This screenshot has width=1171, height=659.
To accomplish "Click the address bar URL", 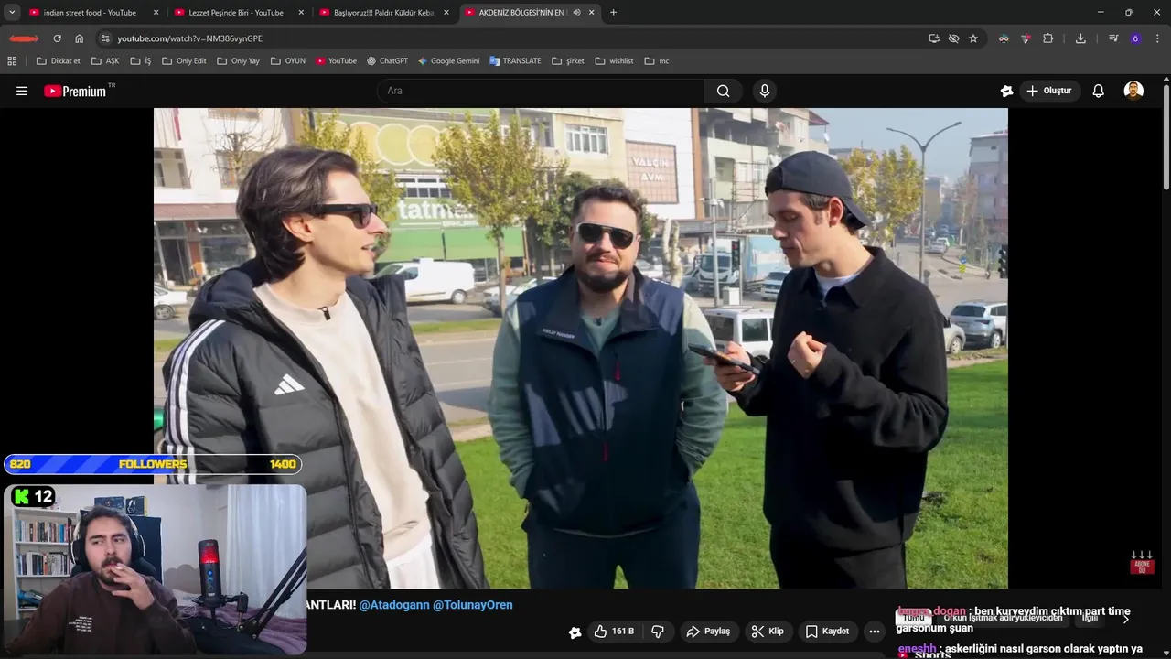I will tap(189, 38).
